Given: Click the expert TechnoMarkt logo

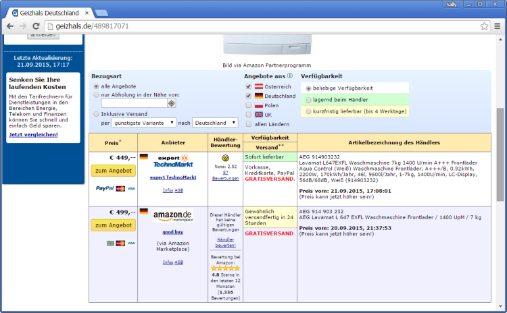Looking at the screenshot, I should coord(172,161).
